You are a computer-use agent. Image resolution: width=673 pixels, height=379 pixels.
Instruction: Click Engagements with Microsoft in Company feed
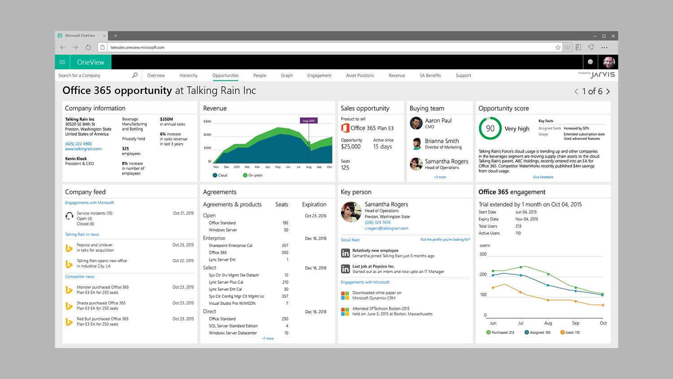(x=89, y=203)
